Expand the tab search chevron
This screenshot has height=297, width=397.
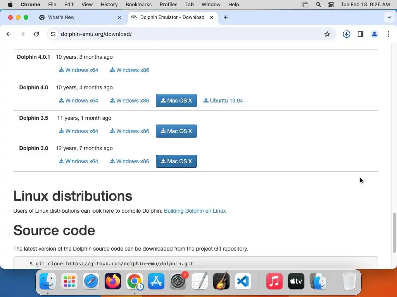pos(389,17)
